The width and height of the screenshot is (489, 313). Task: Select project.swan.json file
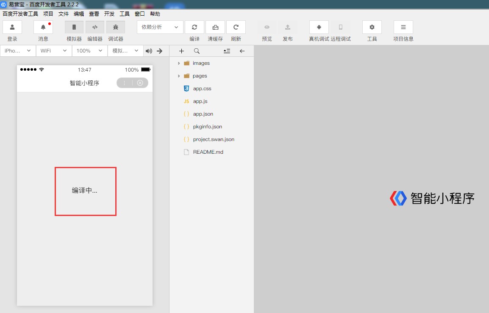coord(214,139)
